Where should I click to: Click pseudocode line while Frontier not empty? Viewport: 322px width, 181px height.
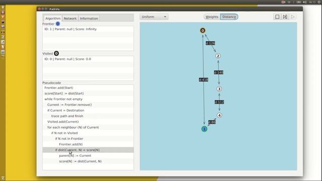point(88,99)
